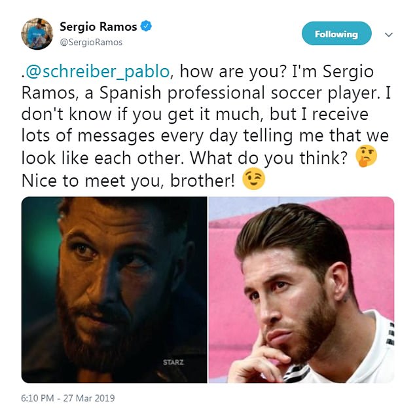Click the STARZ watermark logo
The width and height of the screenshot is (415, 408).
point(173,362)
